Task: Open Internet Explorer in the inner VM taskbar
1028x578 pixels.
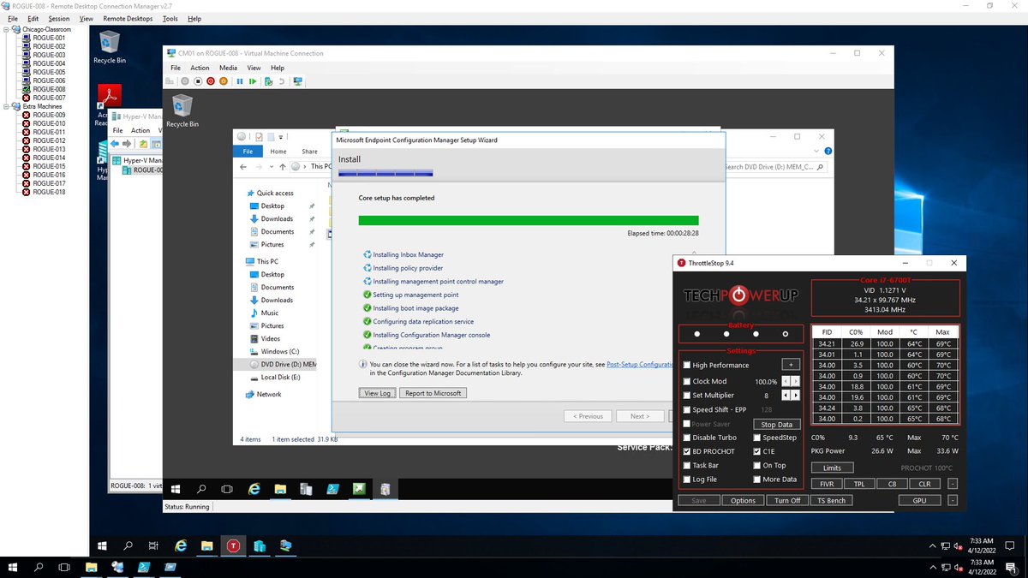Action: pyautogui.click(x=254, y=489)
